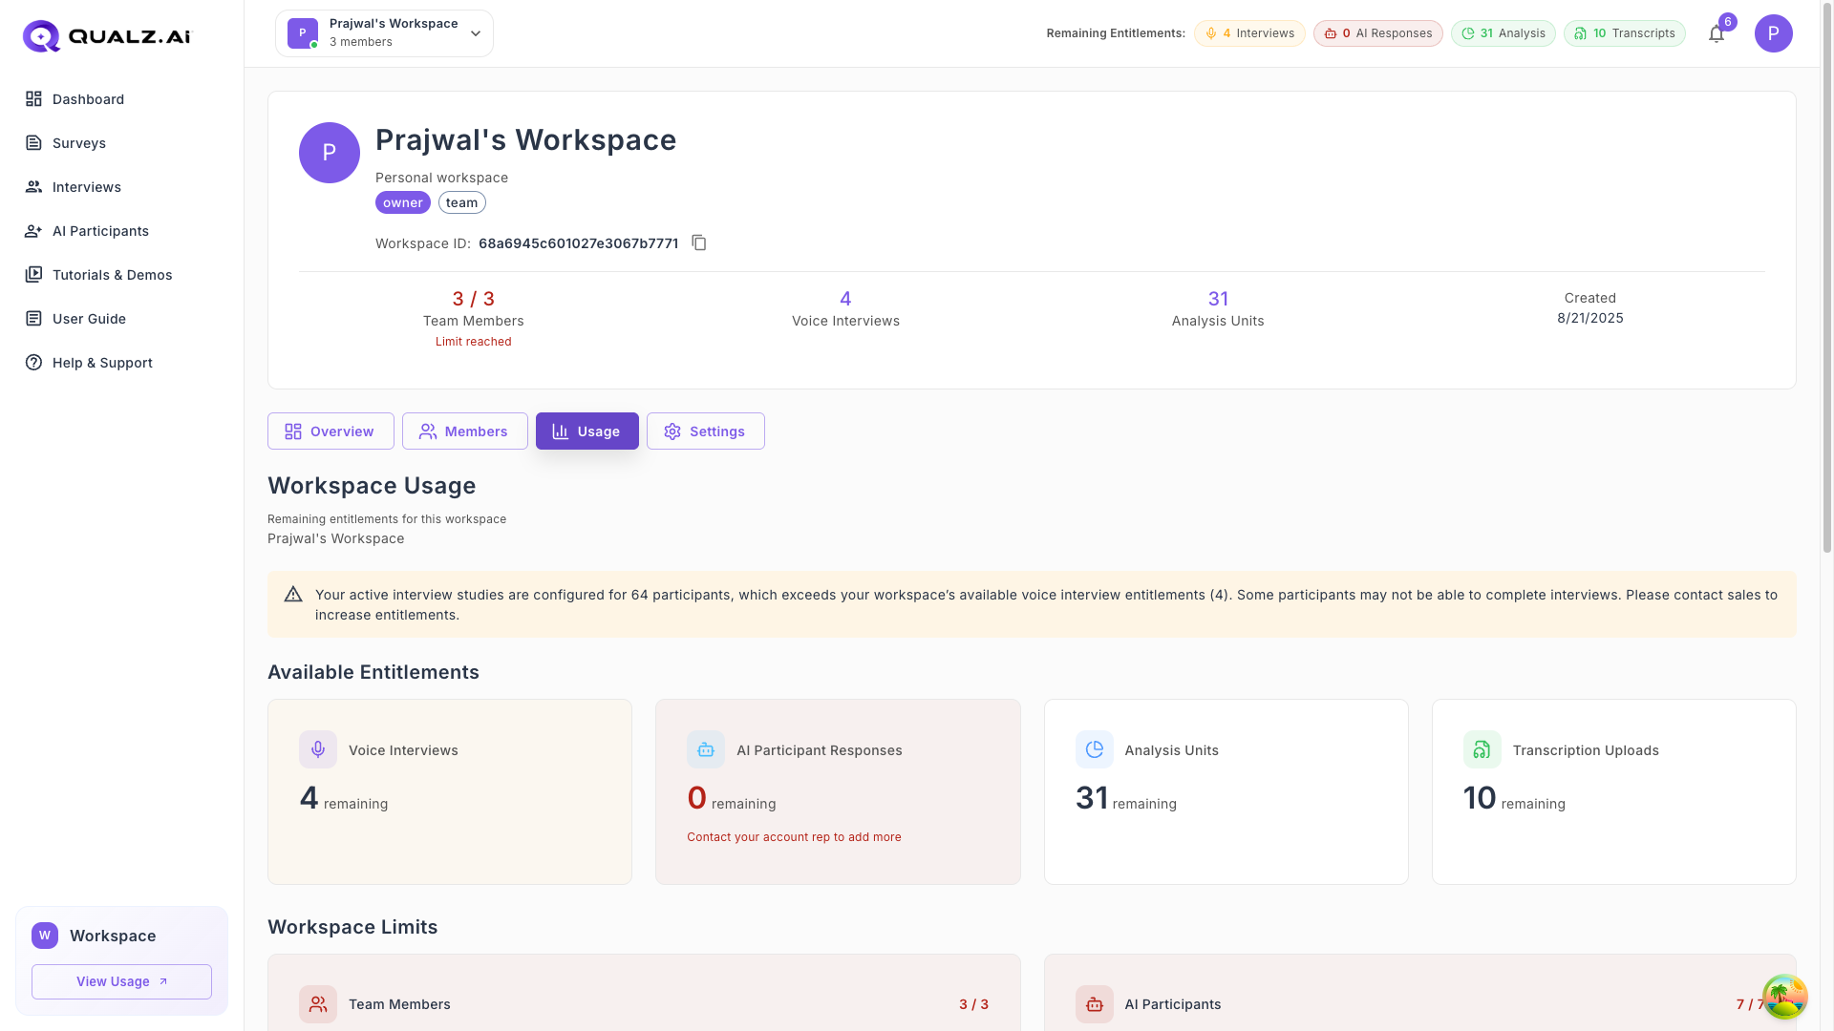Open AI Participants from the sidebar icon
This screenshot has width=1834, height=1031.
[34, 230]
